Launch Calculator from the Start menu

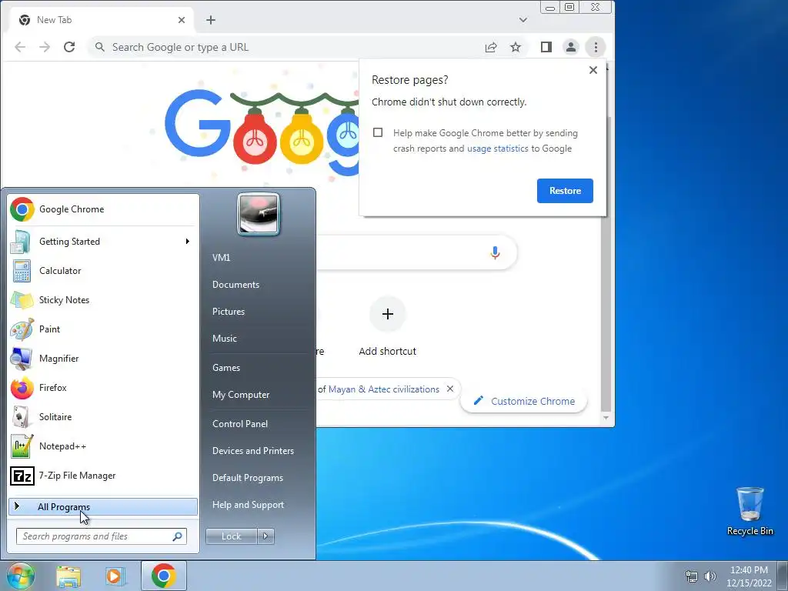pos(103,271)
